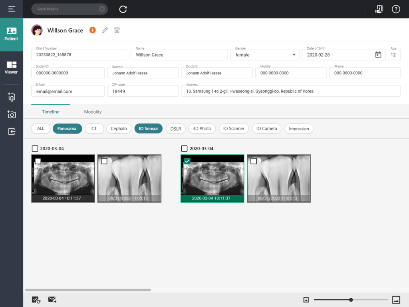Viewport: 409px width, 307px height.
Task: Open the Date of Birth calendar picker
Action: [378, 54]
